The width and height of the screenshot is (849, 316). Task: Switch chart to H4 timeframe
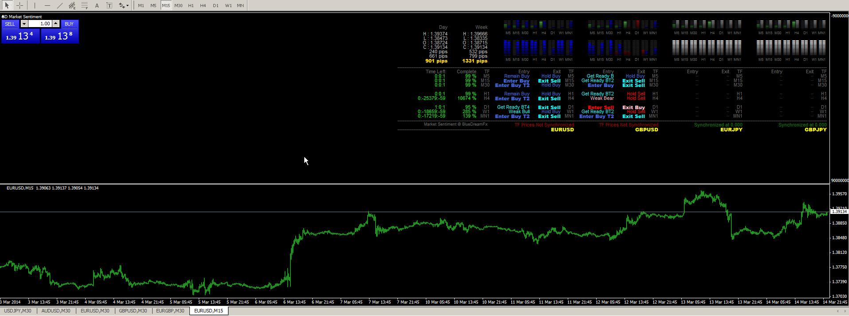click(x=203, y=5)
